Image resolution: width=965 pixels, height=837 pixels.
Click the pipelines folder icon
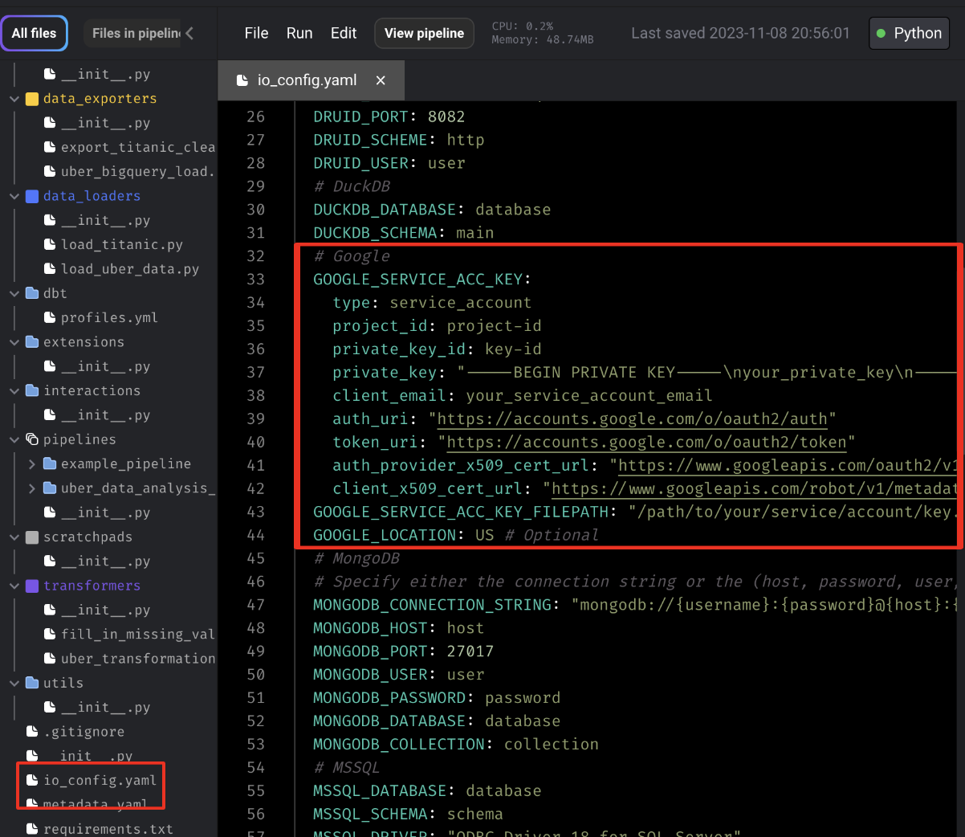[32, 439]
